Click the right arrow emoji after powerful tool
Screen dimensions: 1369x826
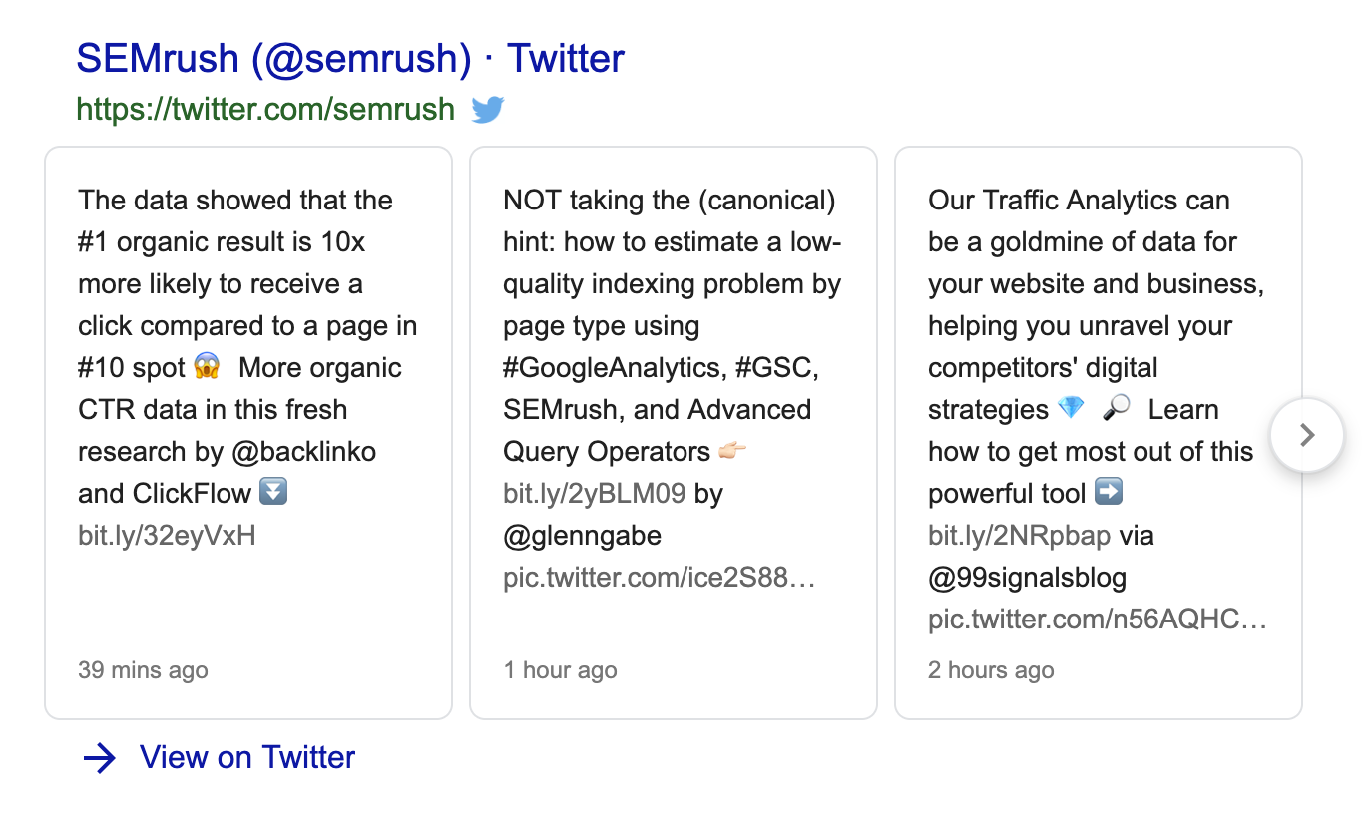click(1109, 494)
